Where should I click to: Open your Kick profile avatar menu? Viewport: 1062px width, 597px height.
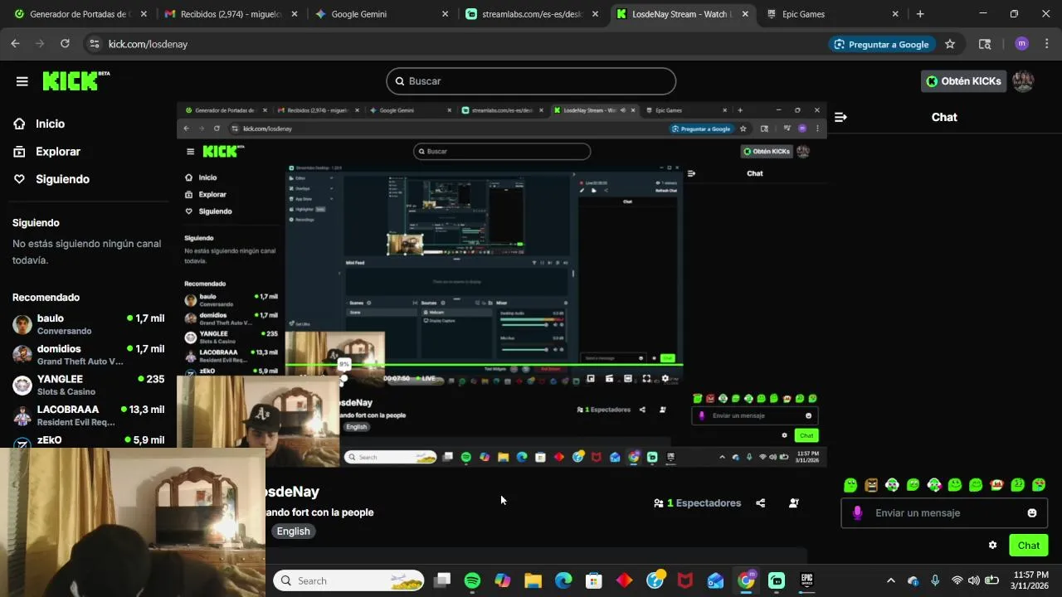tap(1023, 81)
